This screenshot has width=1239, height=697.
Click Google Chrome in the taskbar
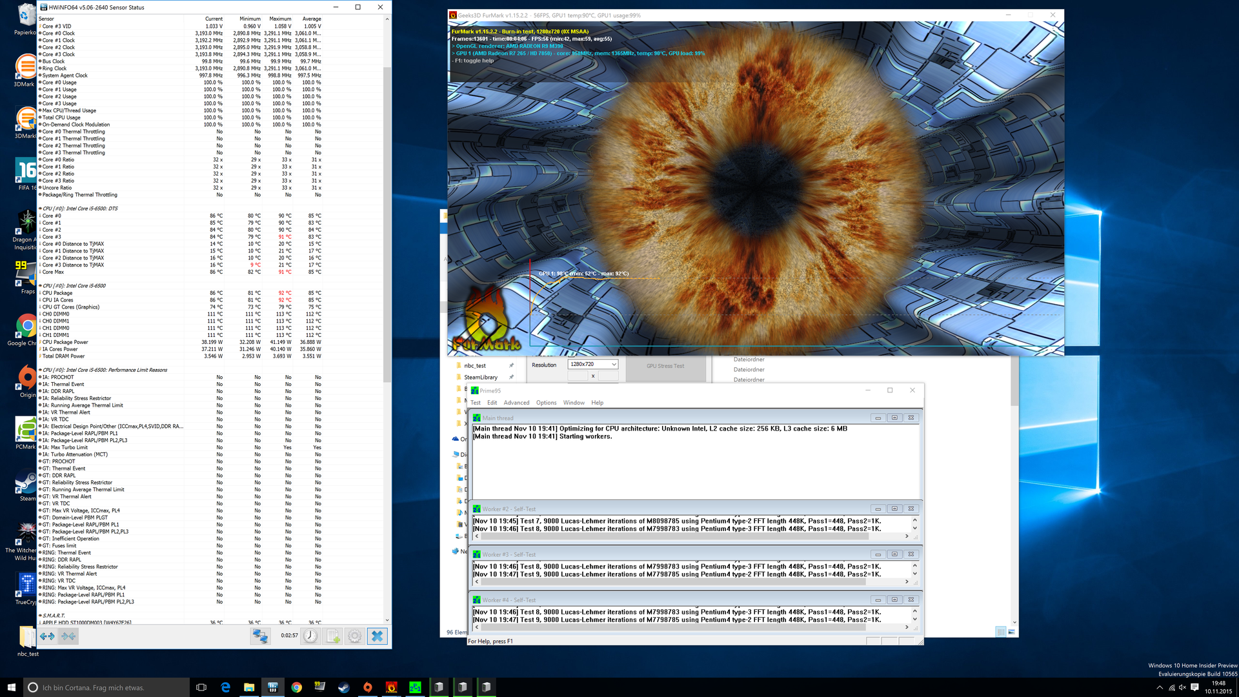pyautogui.click(x=296, y=687)
